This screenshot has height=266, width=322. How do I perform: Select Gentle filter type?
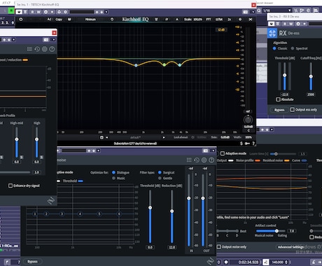click(x=160, y=178)
